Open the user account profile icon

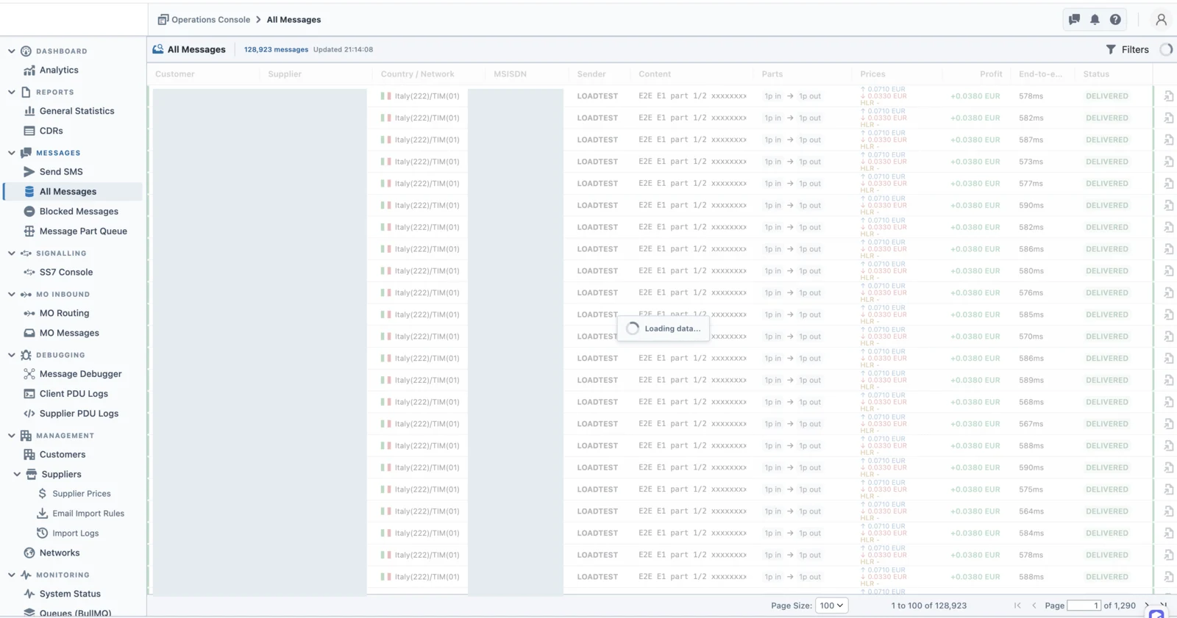(1161, 20)
